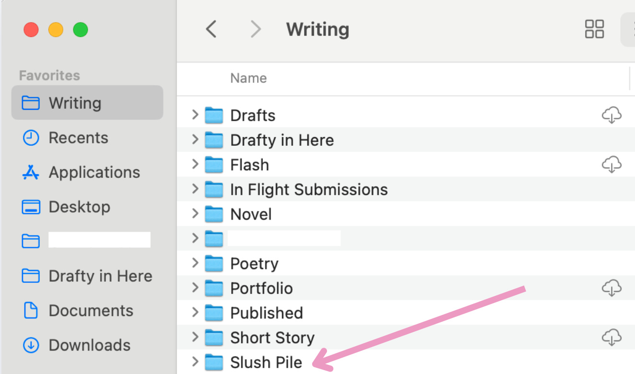Image resolution: width=635 pixels, height=374 pixels.
Task: Click the Drafts folder icon
Action: tap(214, 115)
